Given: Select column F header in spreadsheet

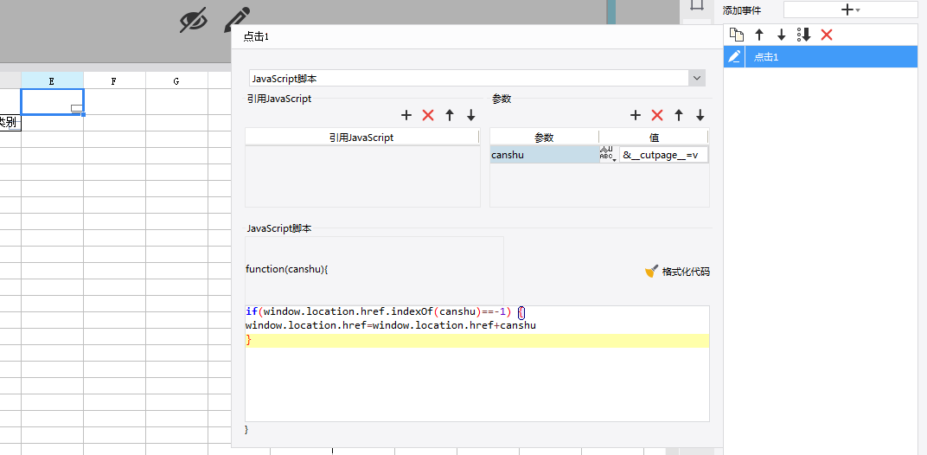Looking at the screenshot, I should click(x=114, y=81).
